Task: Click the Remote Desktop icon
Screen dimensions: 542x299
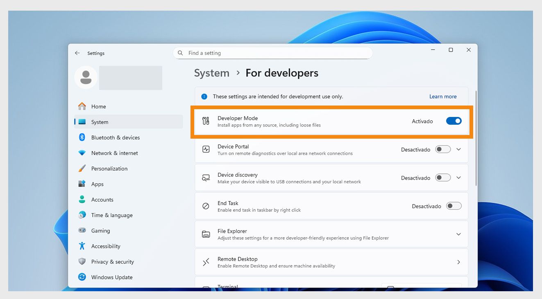Action: point(206,262)
